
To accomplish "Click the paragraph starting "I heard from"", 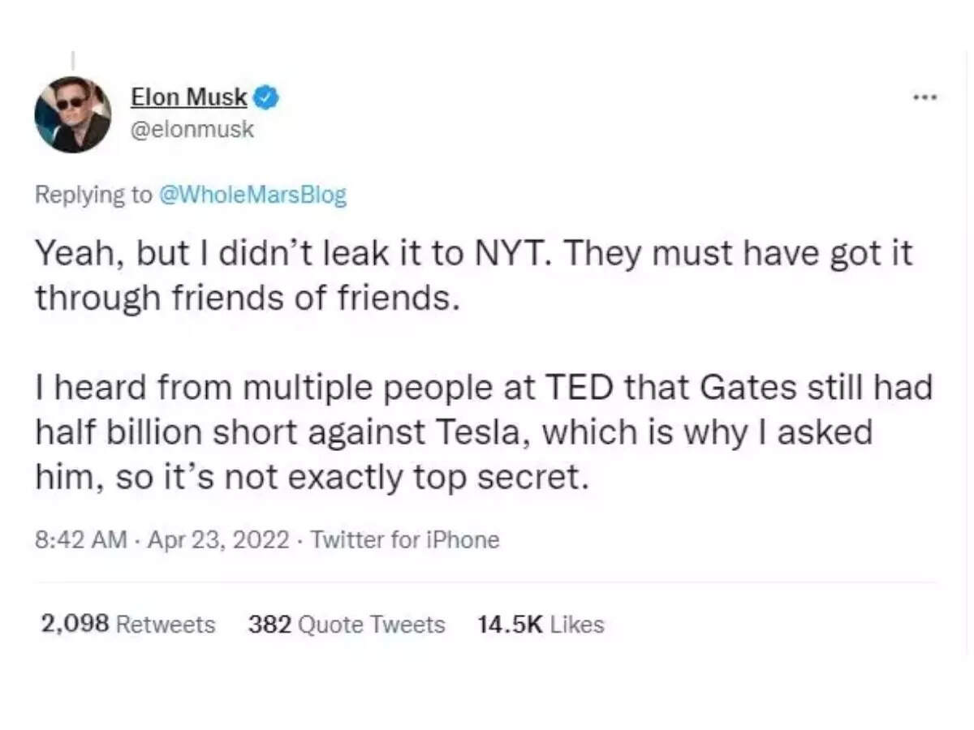I will click(483, 432).
